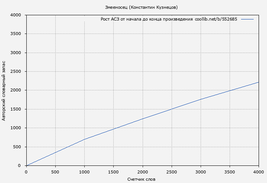Click the curve's end point at 4000 words

click(x=258, y=82)
